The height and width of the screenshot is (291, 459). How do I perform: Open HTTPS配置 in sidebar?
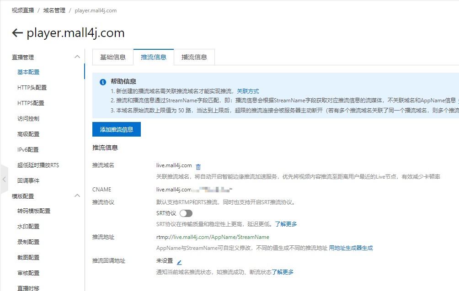[31, 103]
